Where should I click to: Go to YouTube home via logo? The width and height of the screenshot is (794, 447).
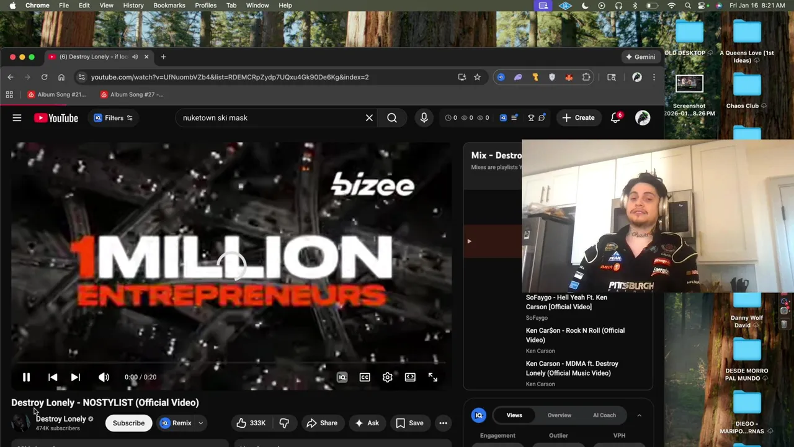click(x=56, y=118)
